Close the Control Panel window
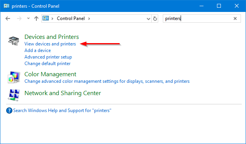The image size is (246, 144). pos(237,6)
